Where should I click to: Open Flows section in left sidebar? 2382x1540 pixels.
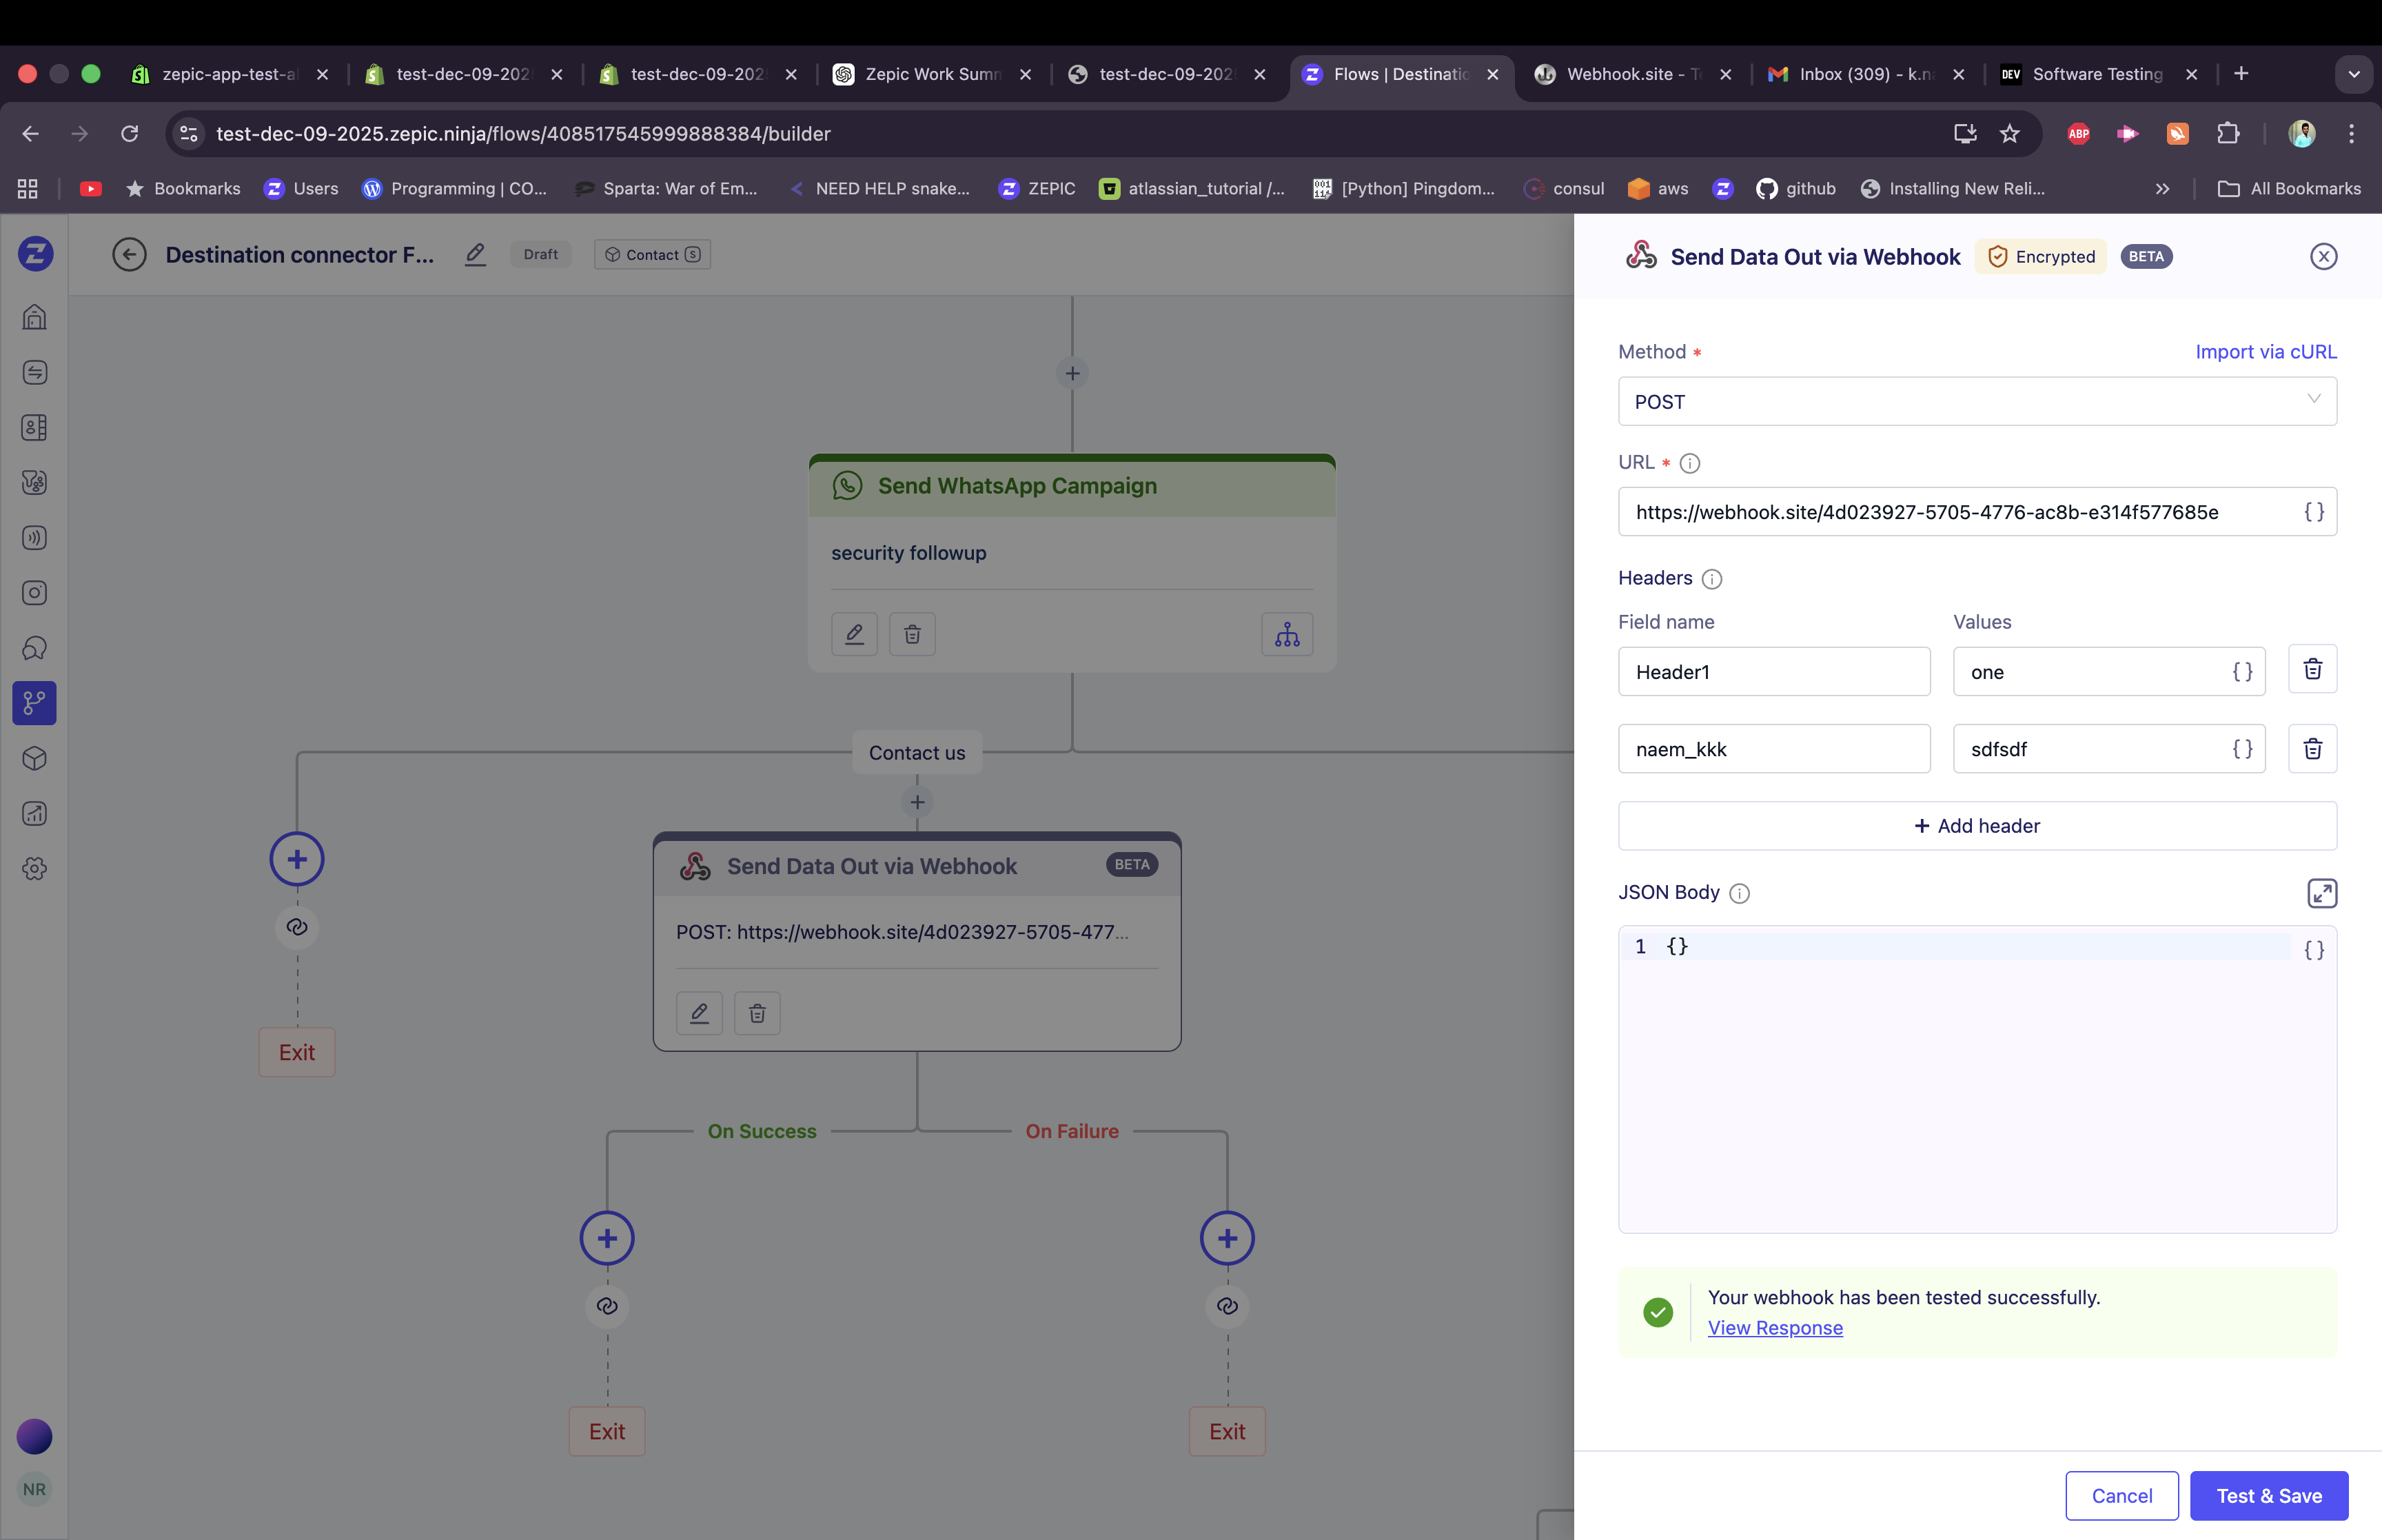(35, 703)
